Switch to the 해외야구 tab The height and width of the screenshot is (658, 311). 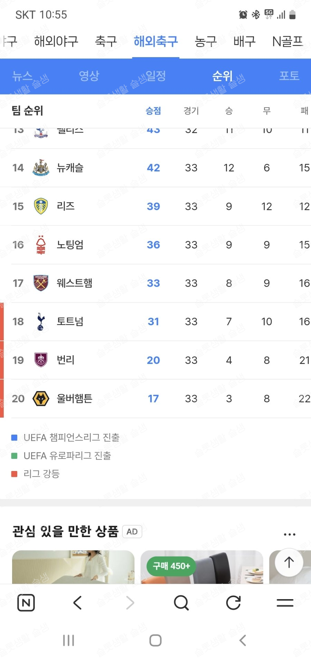[x=56, y=42]
